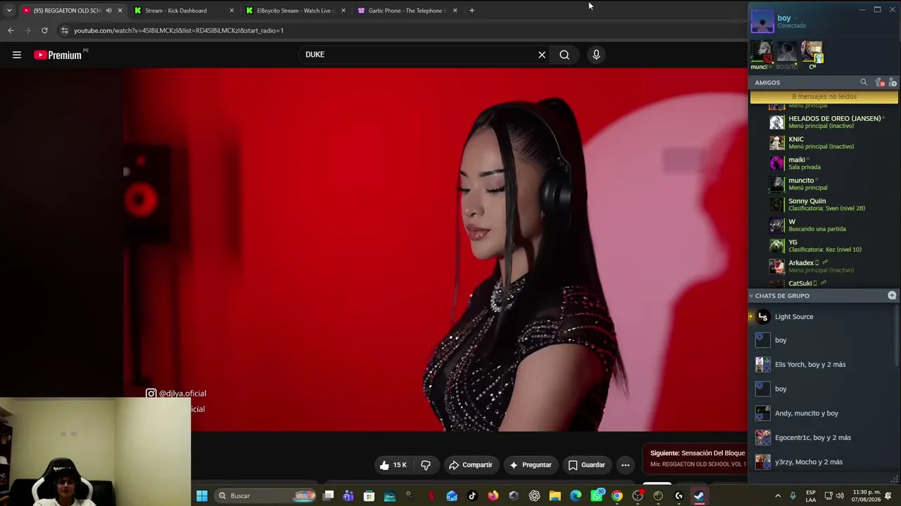Image resolution: width=901 pixels, height=506 pixels.
Task: Click the browser back arrow
Action: (11, 30)
